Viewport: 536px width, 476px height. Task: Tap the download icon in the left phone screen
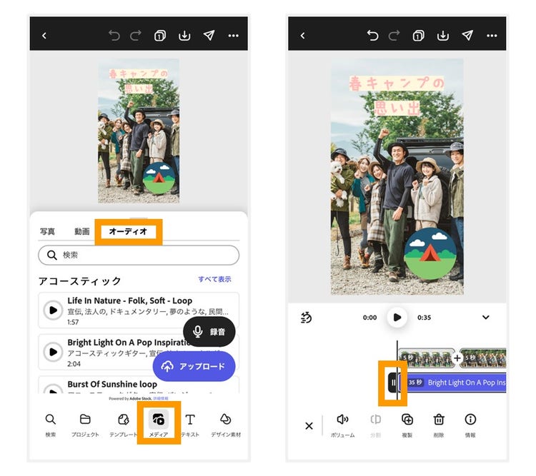tap(184, 36)
